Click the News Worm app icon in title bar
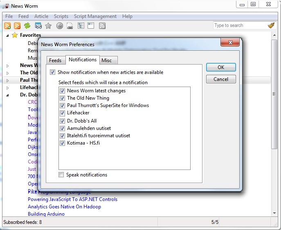 (x=6, y=6)
